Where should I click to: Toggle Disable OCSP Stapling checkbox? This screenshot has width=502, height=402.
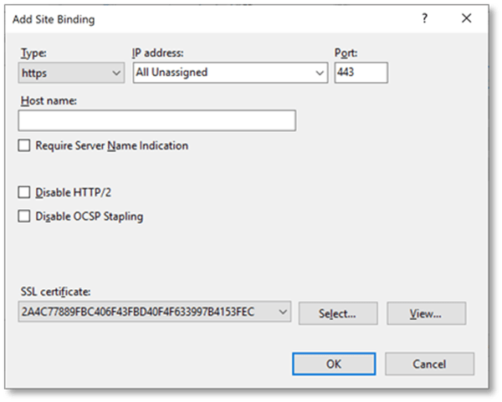click(x=24, y=216)
